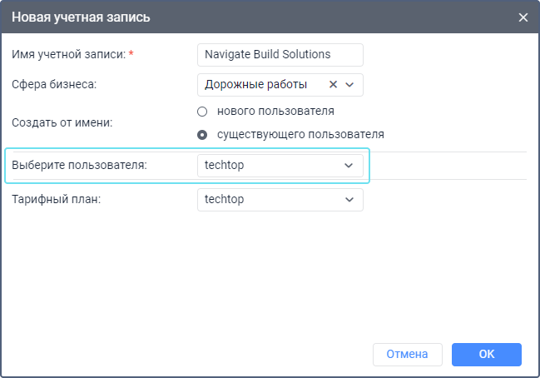The width and height of the screenshot is (540, 378).
Task: Click techtop value in Выберите пользователя field
Action: [x=225, y=165]
